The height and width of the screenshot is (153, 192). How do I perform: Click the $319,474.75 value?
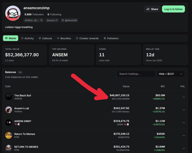click(x=121, y=121)
